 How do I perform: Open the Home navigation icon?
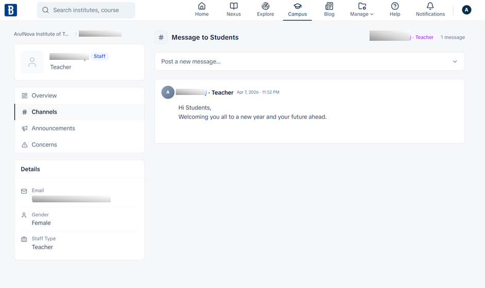click(x=202, y=6)
